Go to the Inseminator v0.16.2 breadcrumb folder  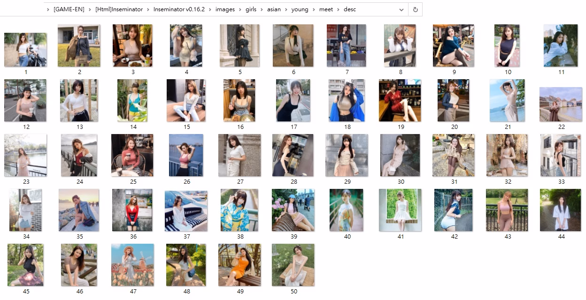(181, 9)
